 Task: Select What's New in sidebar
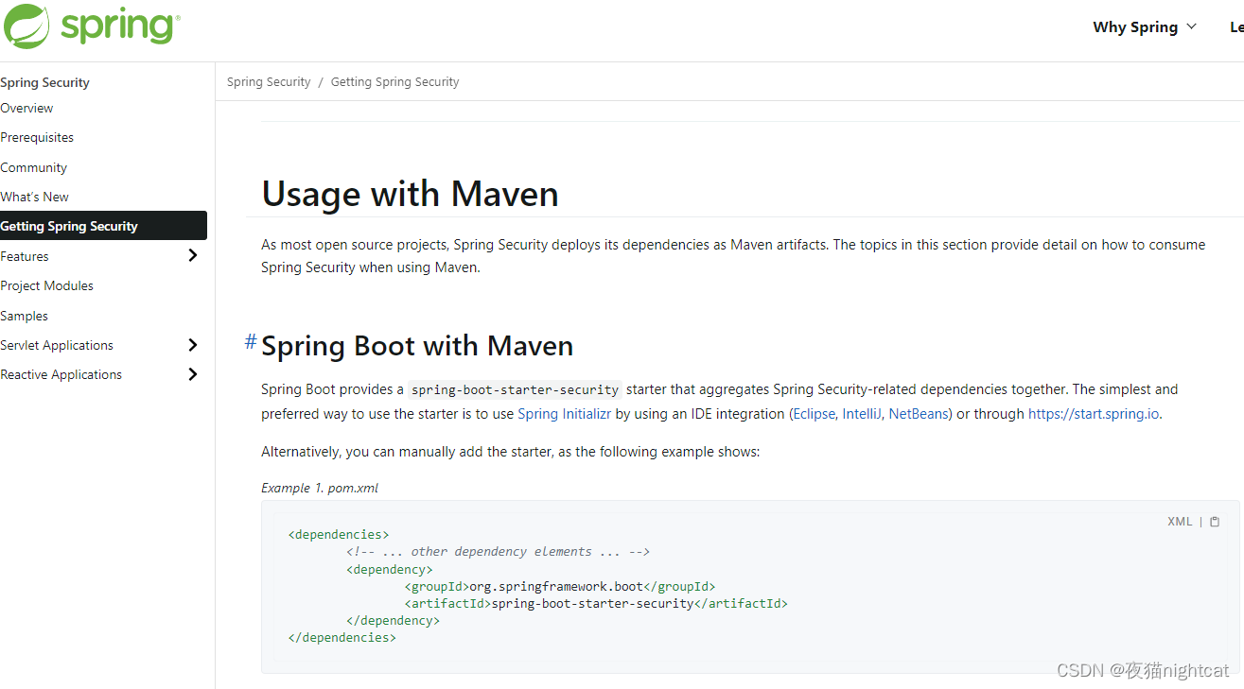pos(35,197)
